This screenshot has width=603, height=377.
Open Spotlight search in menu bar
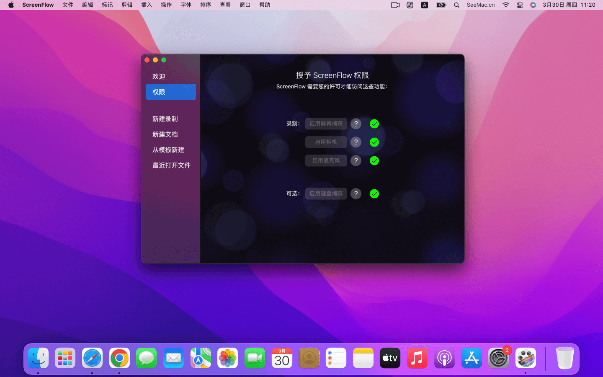click(x=457, y=5)
